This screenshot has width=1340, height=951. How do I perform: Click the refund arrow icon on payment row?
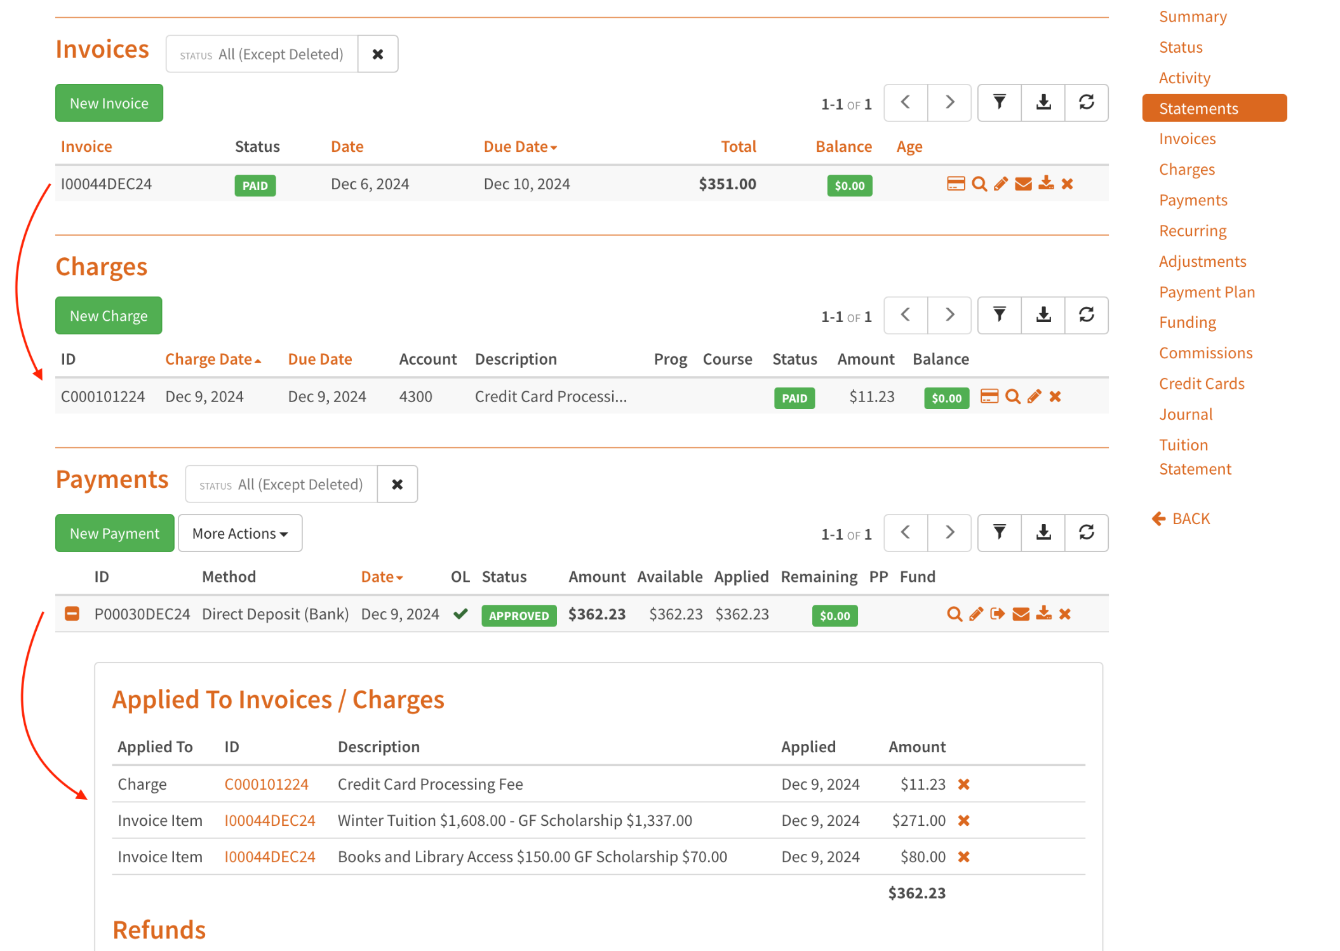click(998, 614)
